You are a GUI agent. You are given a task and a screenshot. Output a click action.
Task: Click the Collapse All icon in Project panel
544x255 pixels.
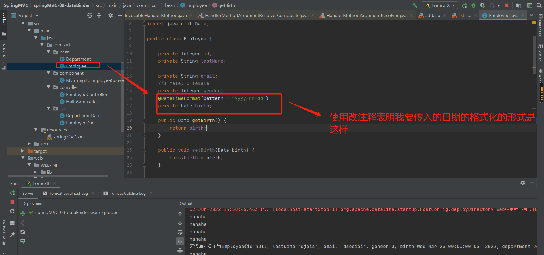pyautogui.click(x=99, y=15)
